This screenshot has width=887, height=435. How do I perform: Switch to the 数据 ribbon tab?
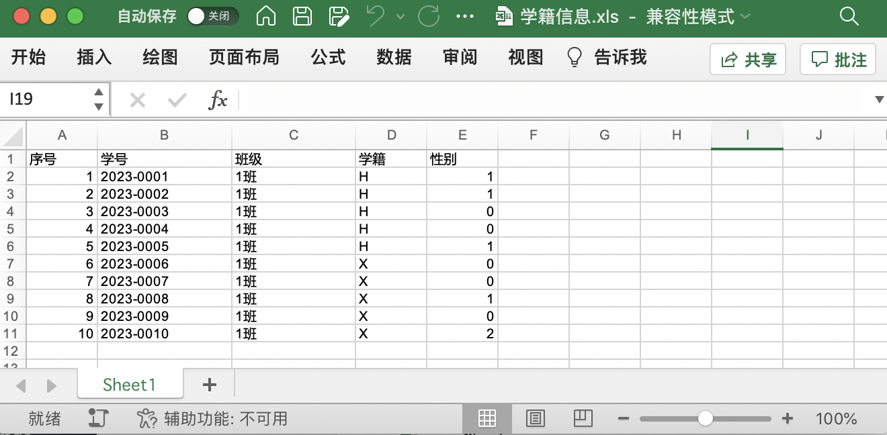393,58
